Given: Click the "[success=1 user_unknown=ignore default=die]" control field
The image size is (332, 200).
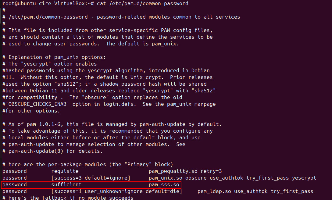Looking at the screenshot, I should click(x=117, y=191).
